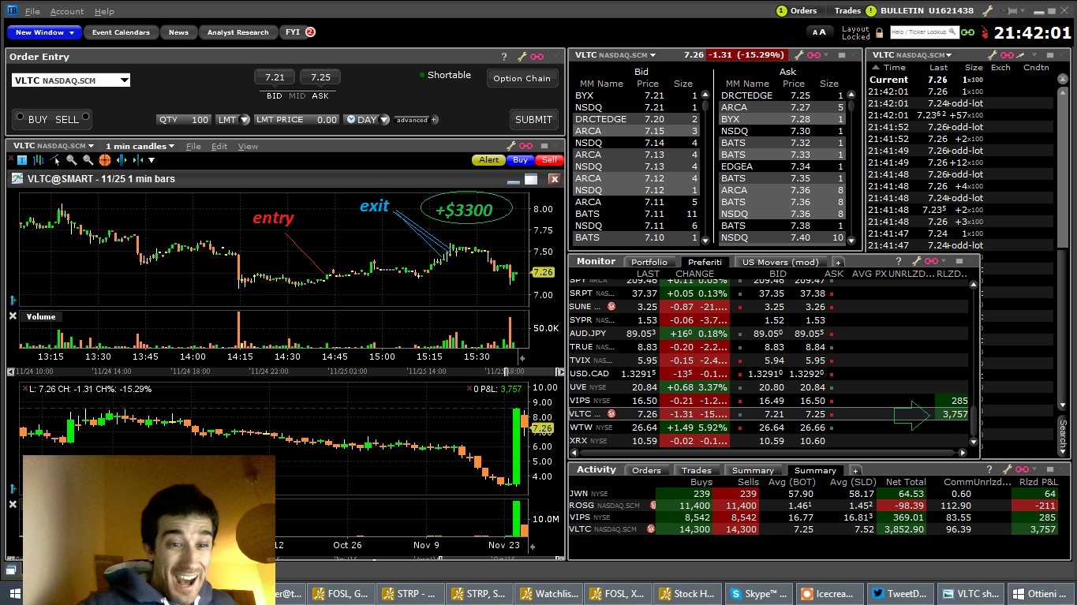Click green chain link icon near clock
The image size is (1077, 605).
click(x=967, y=32)
